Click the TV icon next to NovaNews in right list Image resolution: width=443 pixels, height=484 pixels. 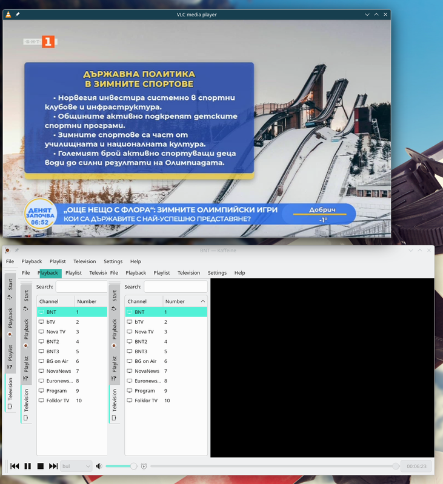pos(130,371)
